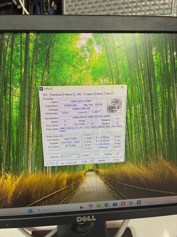Screen dimensions: 177x237
Task: Close the CPU-Z window with X
Action: (x=122, y=87)
